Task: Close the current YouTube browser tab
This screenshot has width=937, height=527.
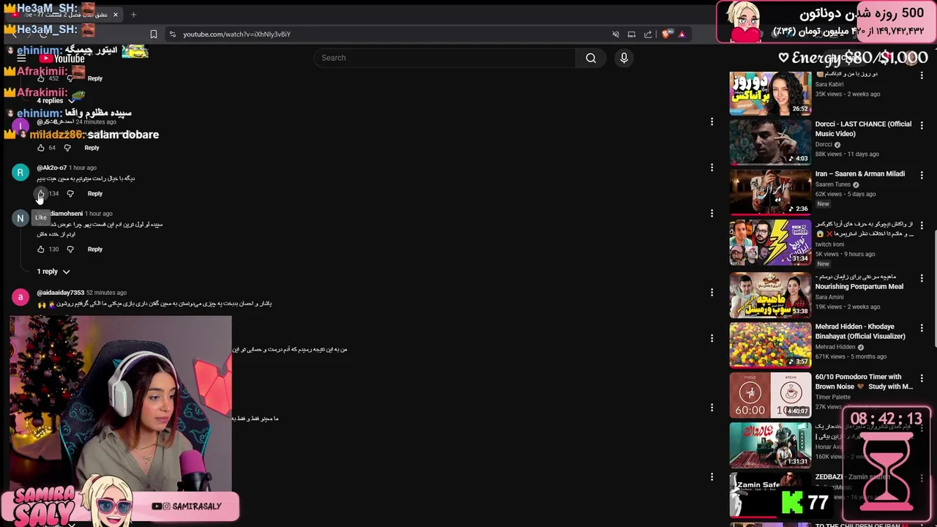Action: point(115,15)
